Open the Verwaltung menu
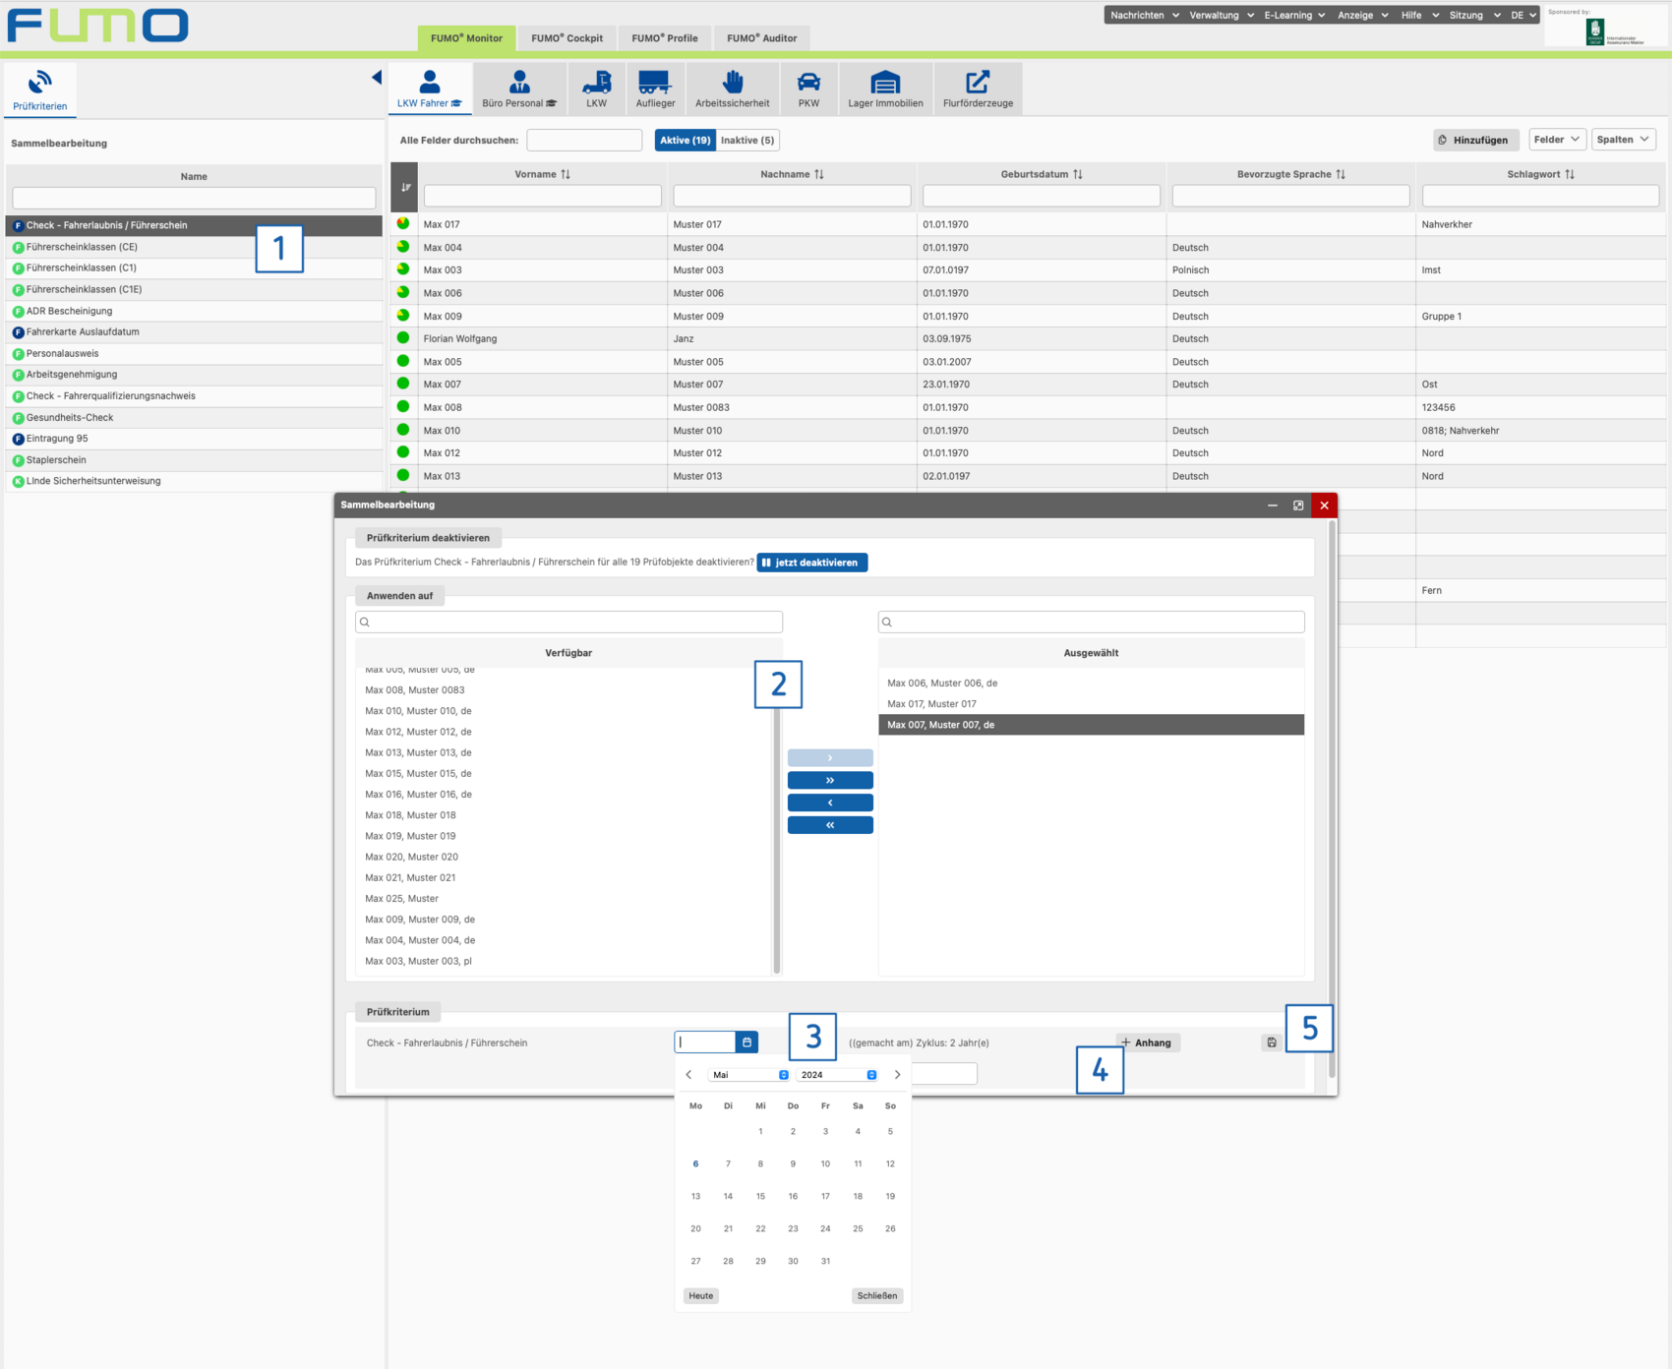Screen dimensions: 1672x1369 coord(1221,16)
